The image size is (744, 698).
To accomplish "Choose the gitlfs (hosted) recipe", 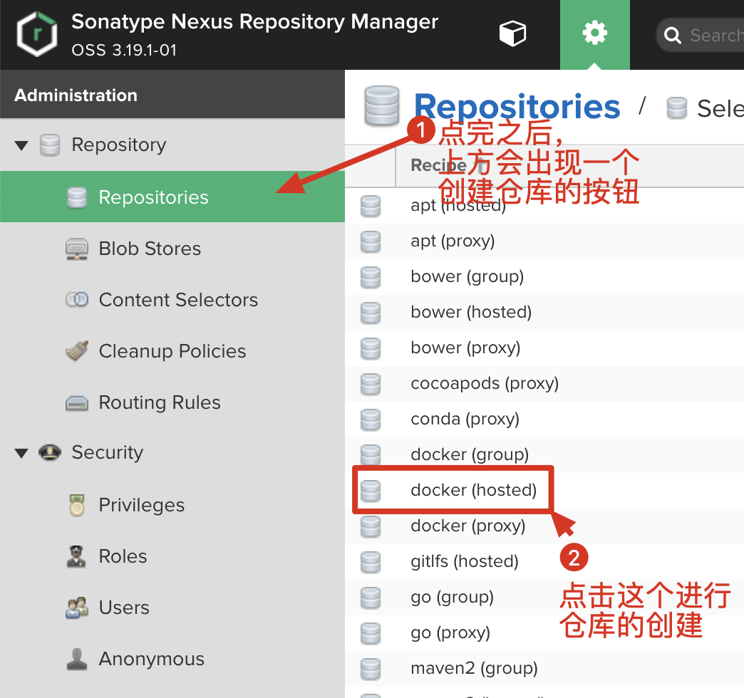I will [465, 561].
